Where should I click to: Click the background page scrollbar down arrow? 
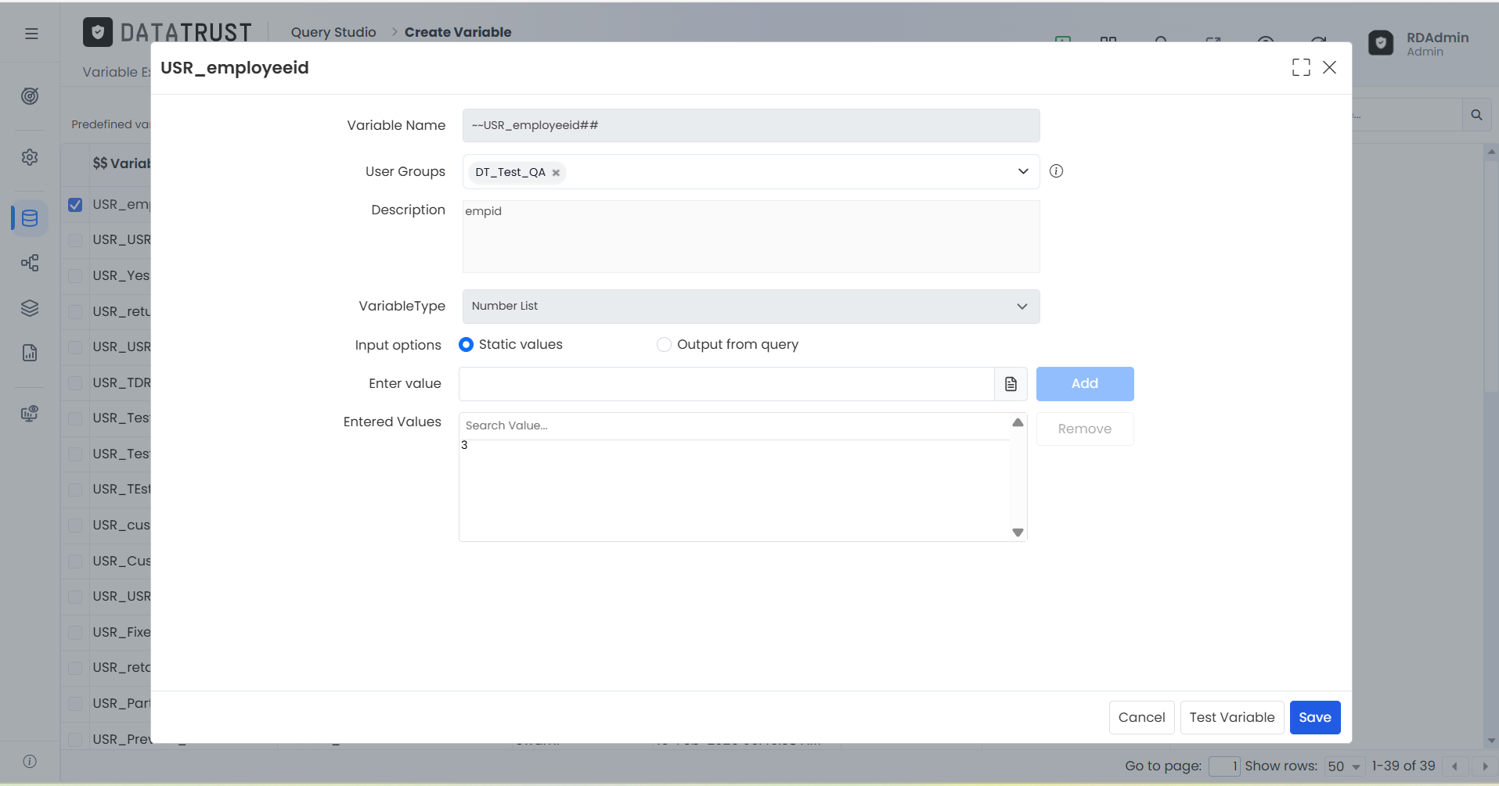coord(1491,741)
